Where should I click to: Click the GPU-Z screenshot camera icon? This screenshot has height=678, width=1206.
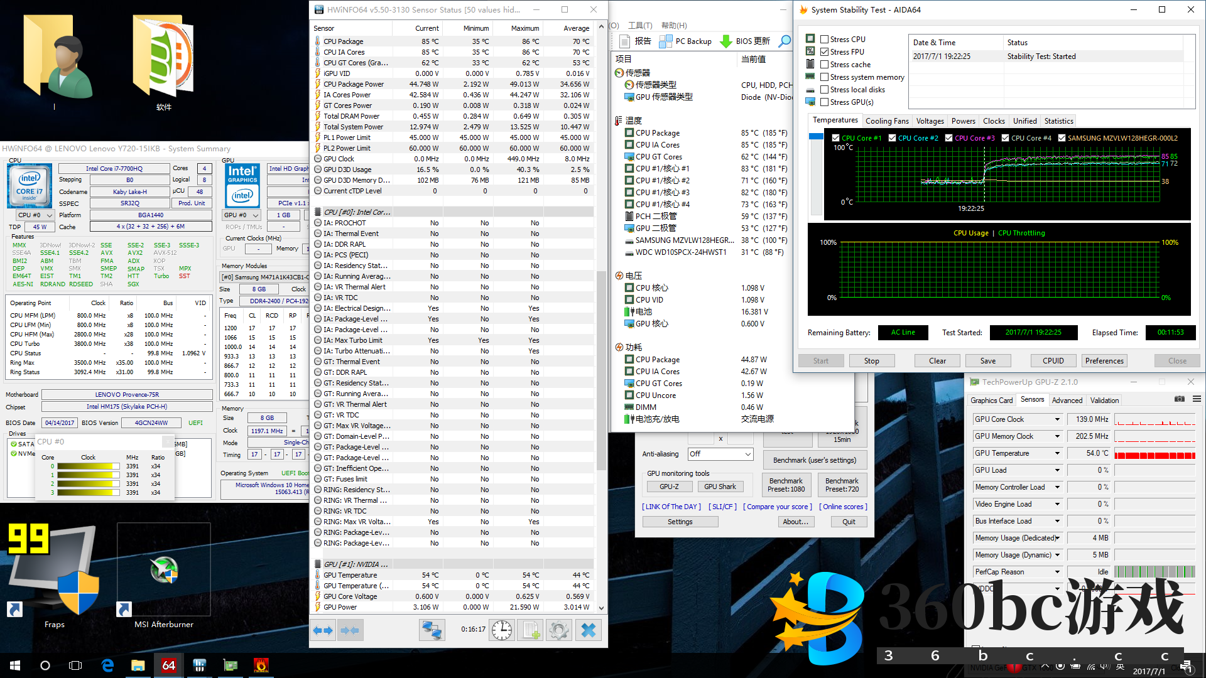[x=1179, y=399]
